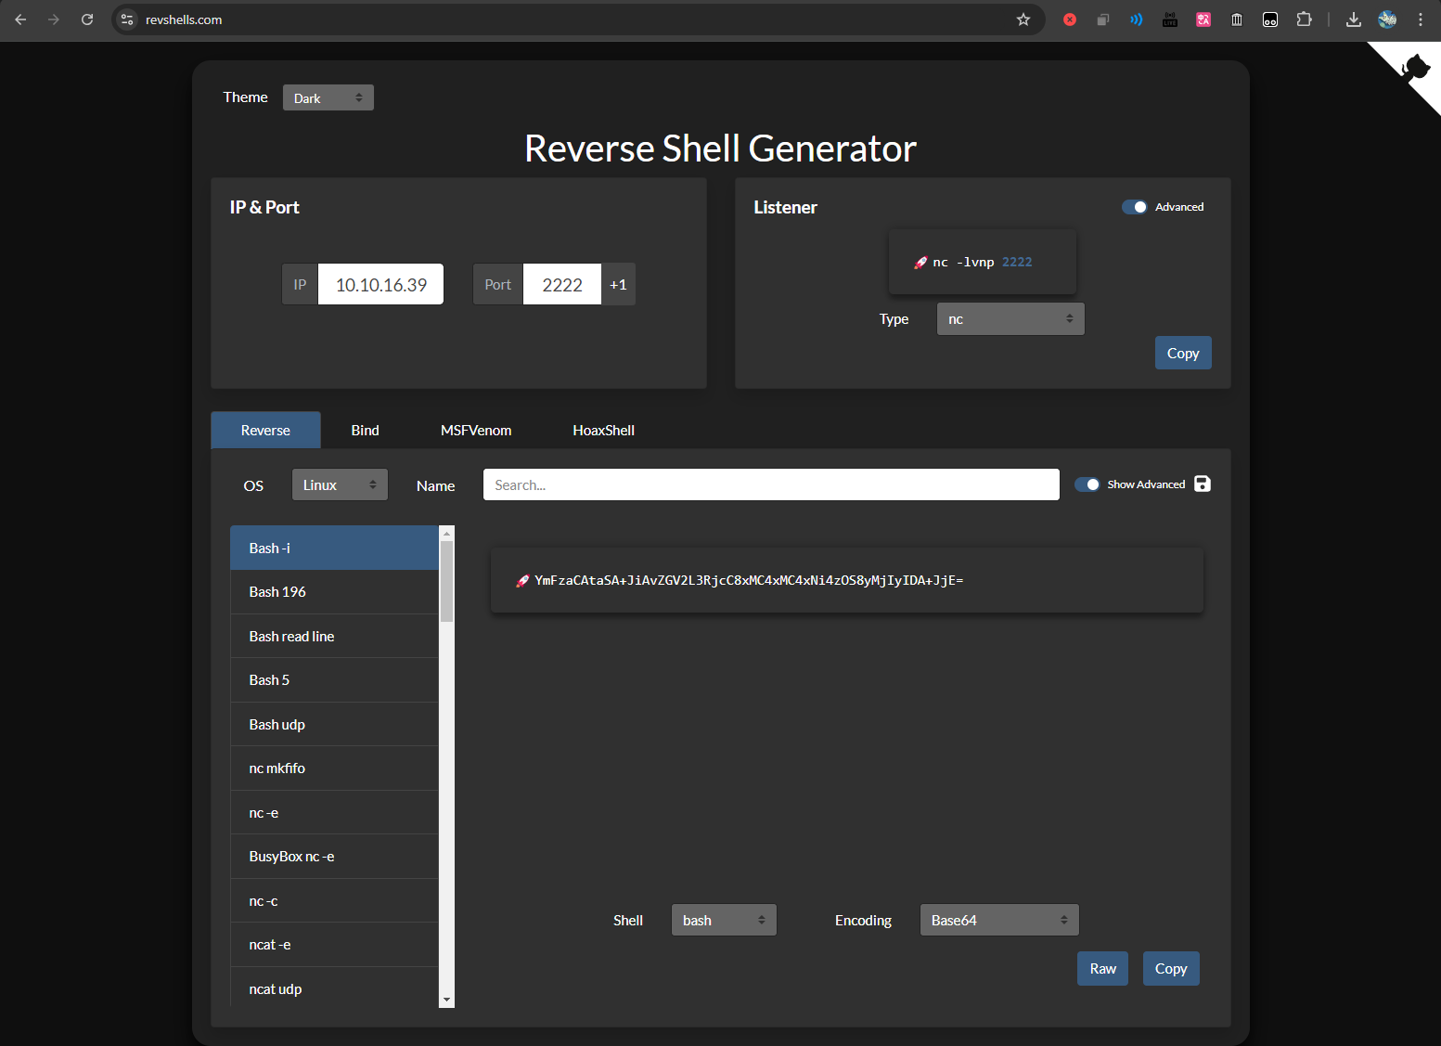The image size is (1441, 1046).
Task: Open the OS dropdown set to Linux
Action: point(340,484)
